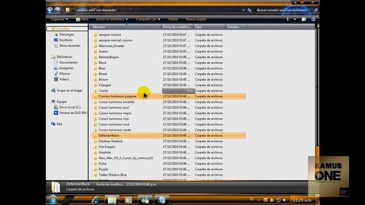Open Escritorio in the sidebar
This screenshot has width=365, height=205.
(x=66, y=40)
